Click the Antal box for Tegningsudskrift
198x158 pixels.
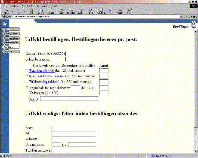[104, 70]
